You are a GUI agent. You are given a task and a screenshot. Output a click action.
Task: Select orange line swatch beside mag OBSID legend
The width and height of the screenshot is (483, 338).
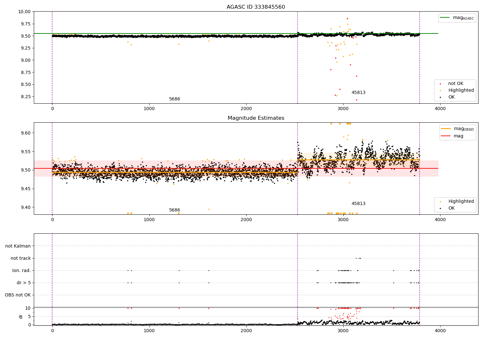(x=446, y=129)
